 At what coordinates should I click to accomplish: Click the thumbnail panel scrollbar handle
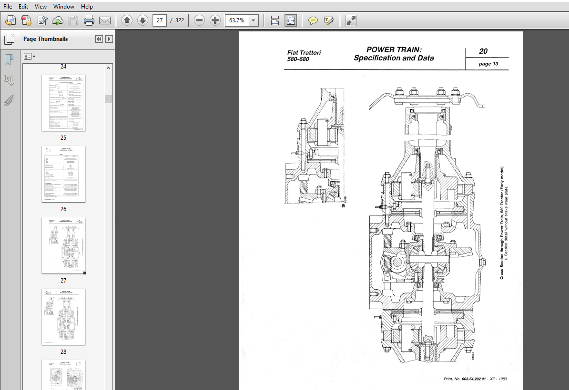[108, 99]
